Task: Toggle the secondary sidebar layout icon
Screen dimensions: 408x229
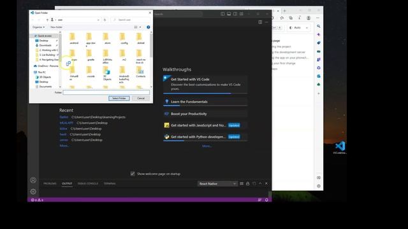Action: click(235, 14)
